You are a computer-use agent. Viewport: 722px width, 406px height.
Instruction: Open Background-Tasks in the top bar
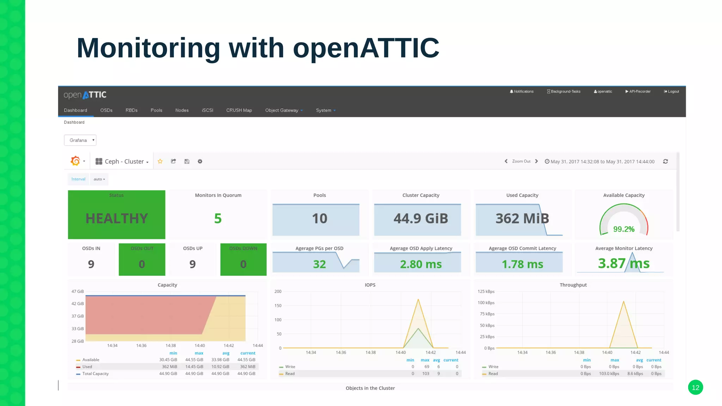(x=563, y=91)
